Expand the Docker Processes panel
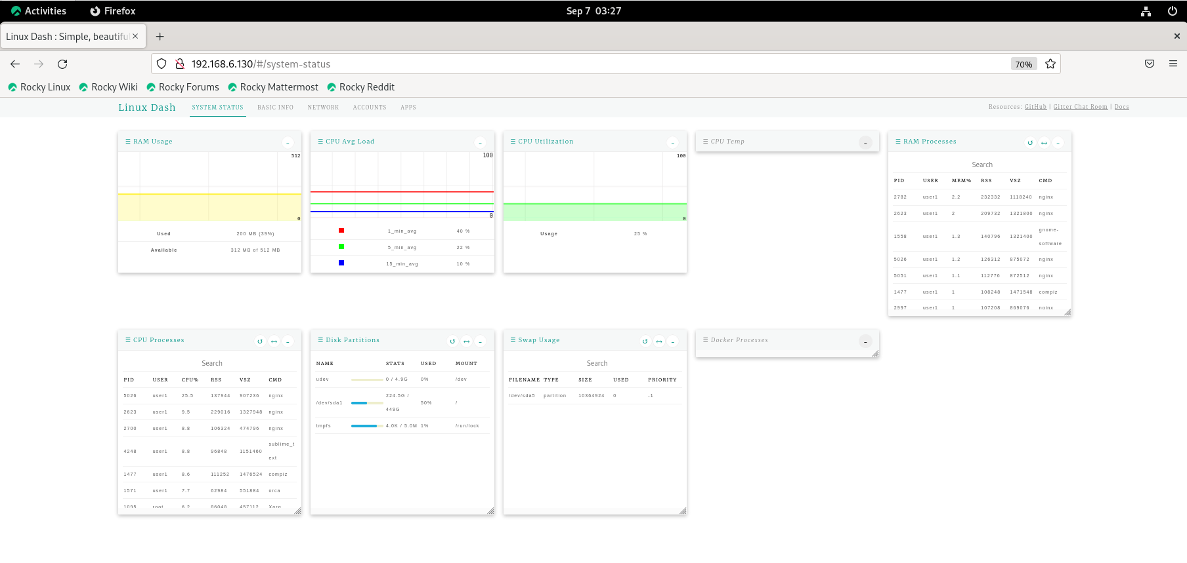Image resolution: width=1187 pixels, height=563 pixels. point(865,341)
